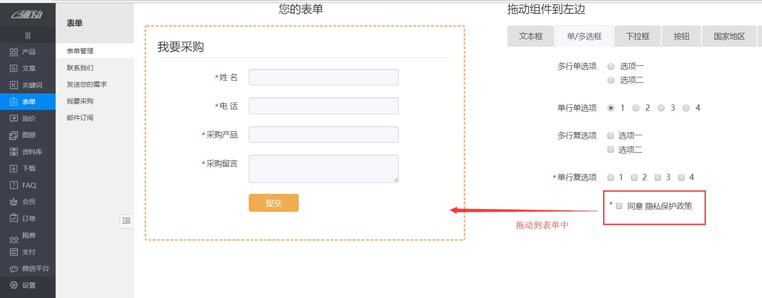Open the 国家地区 tab
This screenshot has height=298, width=762.
pyautogui.click(x=729, y=36)
